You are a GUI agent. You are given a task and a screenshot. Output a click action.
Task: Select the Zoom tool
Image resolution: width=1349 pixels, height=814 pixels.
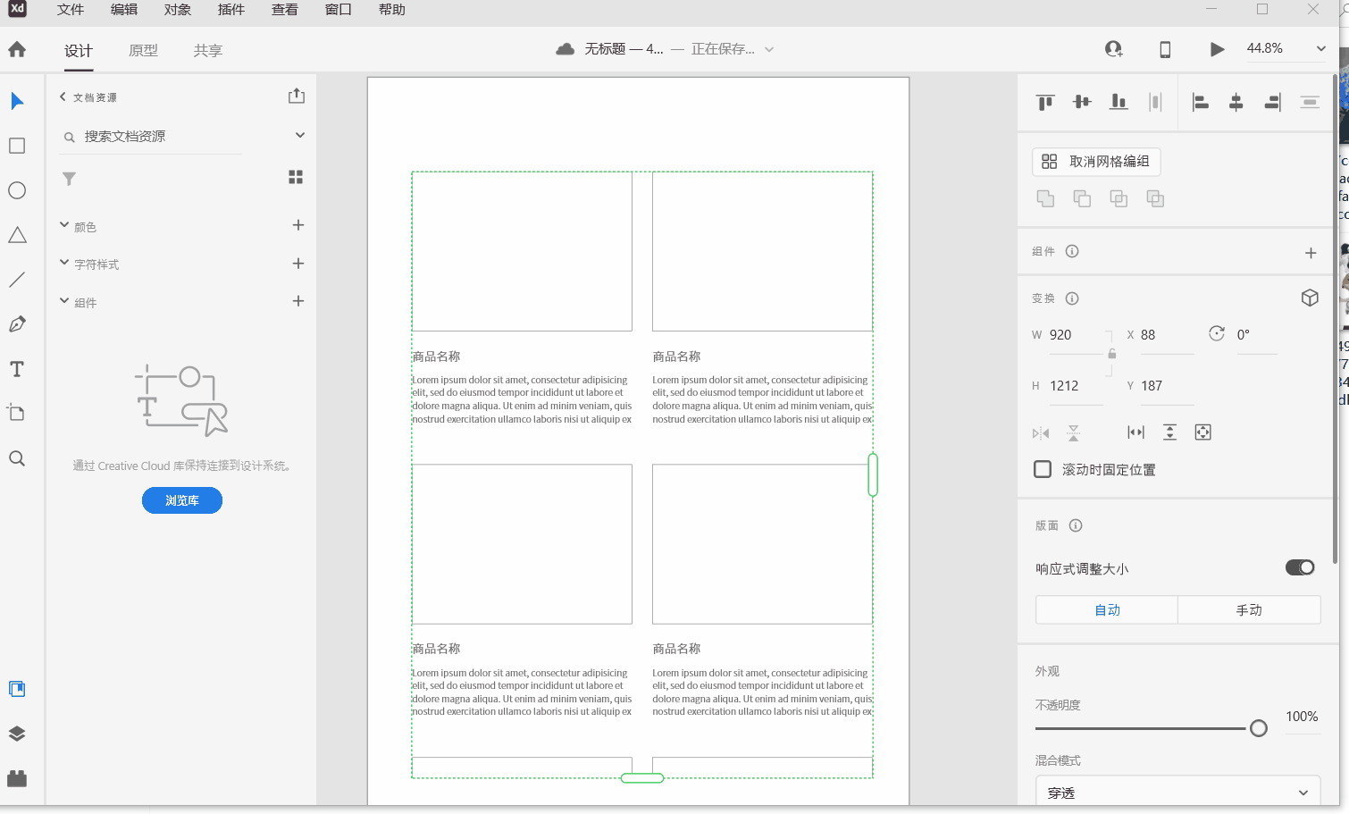click(16, 457)
